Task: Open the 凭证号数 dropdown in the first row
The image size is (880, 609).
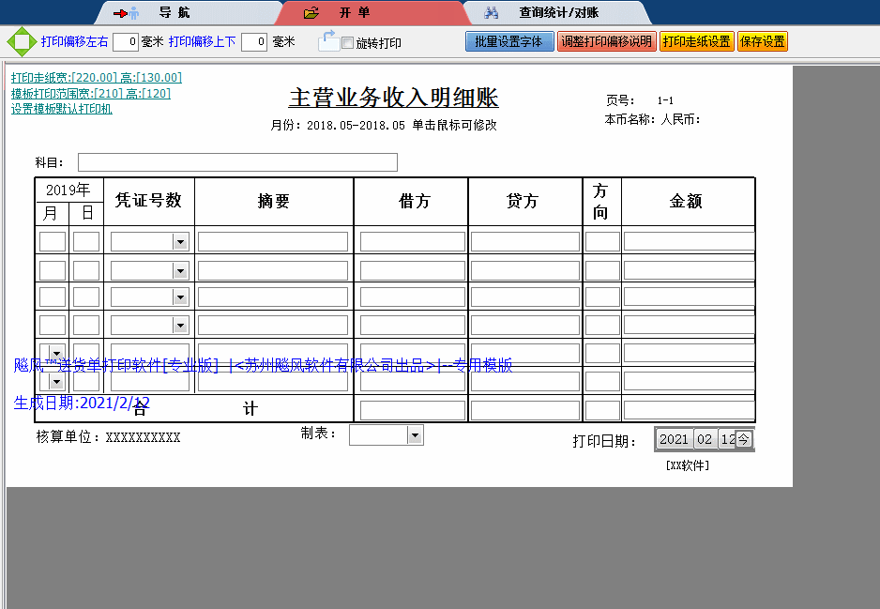Action: coord(182,240)
